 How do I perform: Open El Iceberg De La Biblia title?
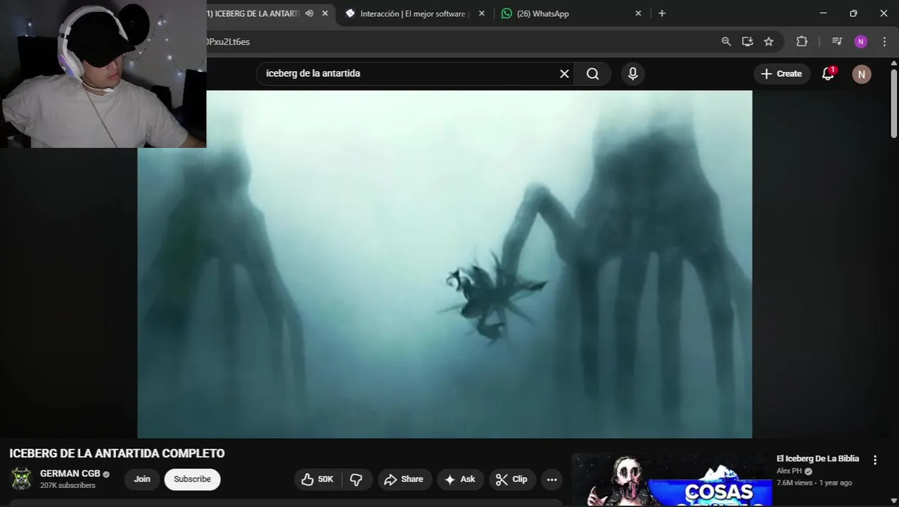pyautogui.click(x=817, y=458)
